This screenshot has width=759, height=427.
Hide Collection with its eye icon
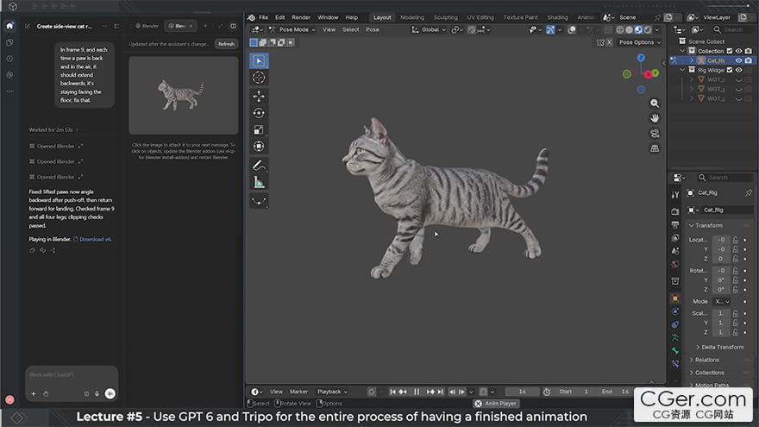738,51
